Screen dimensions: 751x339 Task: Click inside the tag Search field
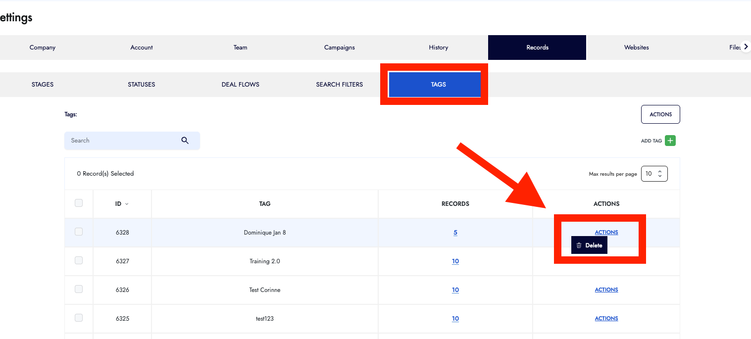(x=124, y=141)
